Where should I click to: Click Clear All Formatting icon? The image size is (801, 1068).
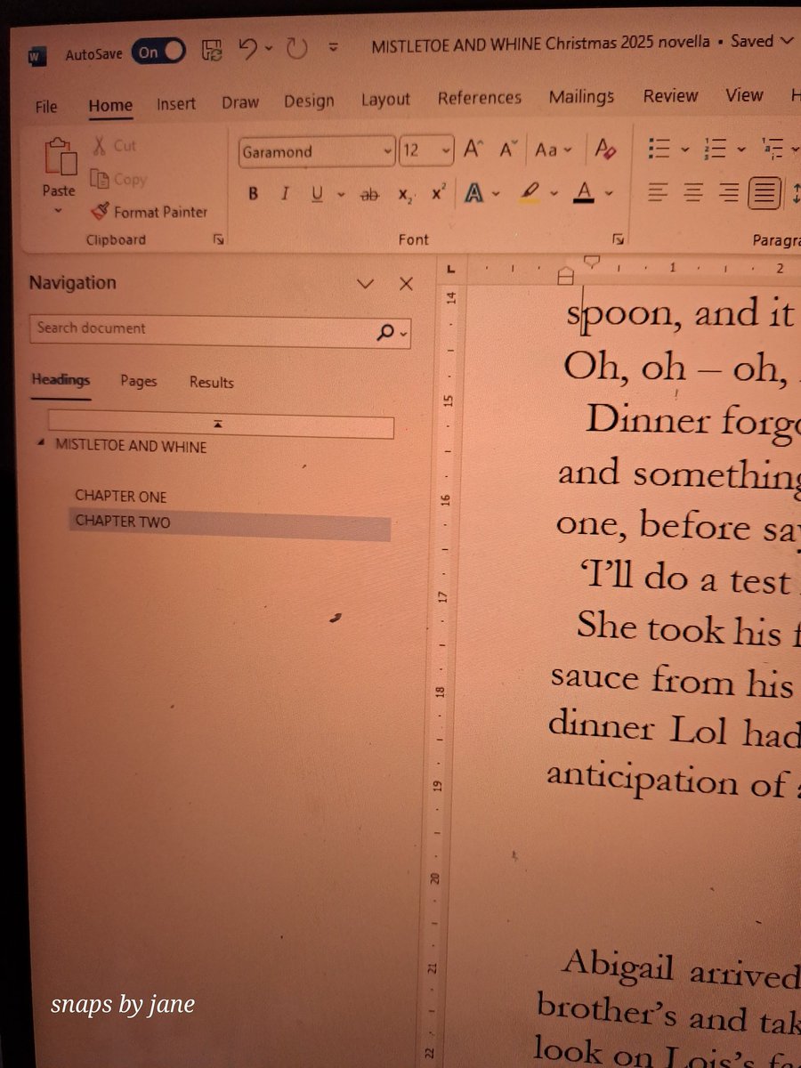(x=604, y=150)
